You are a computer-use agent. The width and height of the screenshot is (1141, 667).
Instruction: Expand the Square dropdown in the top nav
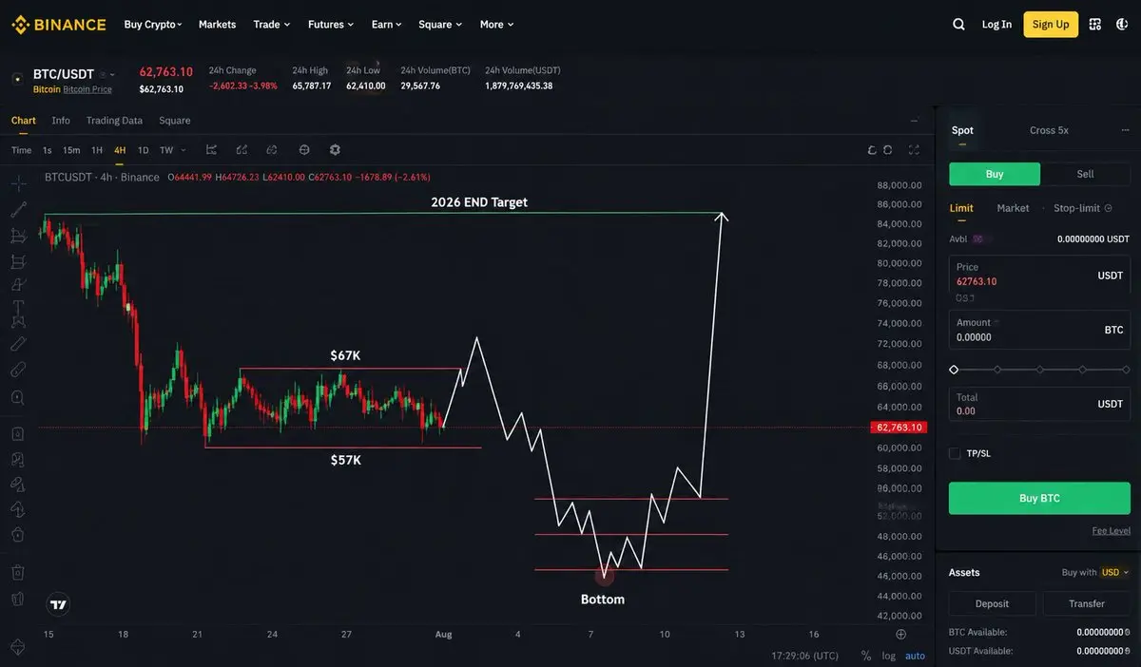coord(440,25)
